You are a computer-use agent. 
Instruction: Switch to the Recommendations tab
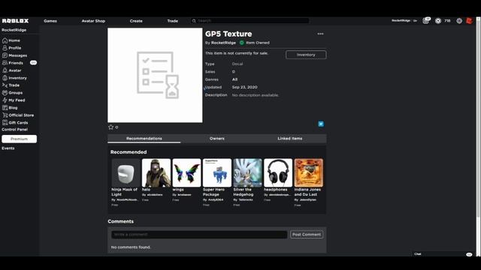[x=144, y=138]
